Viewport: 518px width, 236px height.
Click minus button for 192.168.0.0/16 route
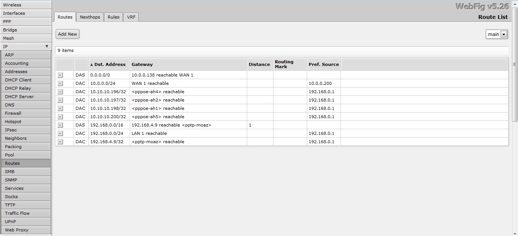click(x=60, y=125)
